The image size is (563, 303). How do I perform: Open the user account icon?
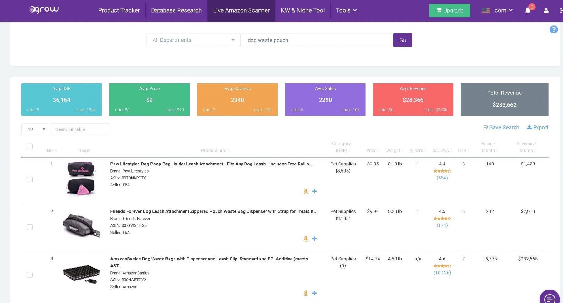[546, 11]
